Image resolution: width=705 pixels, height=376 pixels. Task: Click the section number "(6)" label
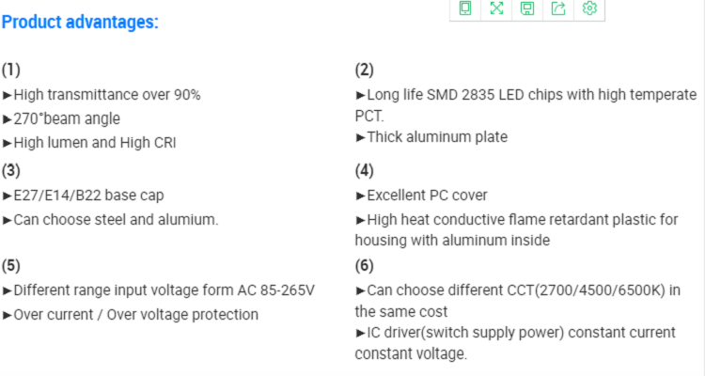(x=364, y=266)
